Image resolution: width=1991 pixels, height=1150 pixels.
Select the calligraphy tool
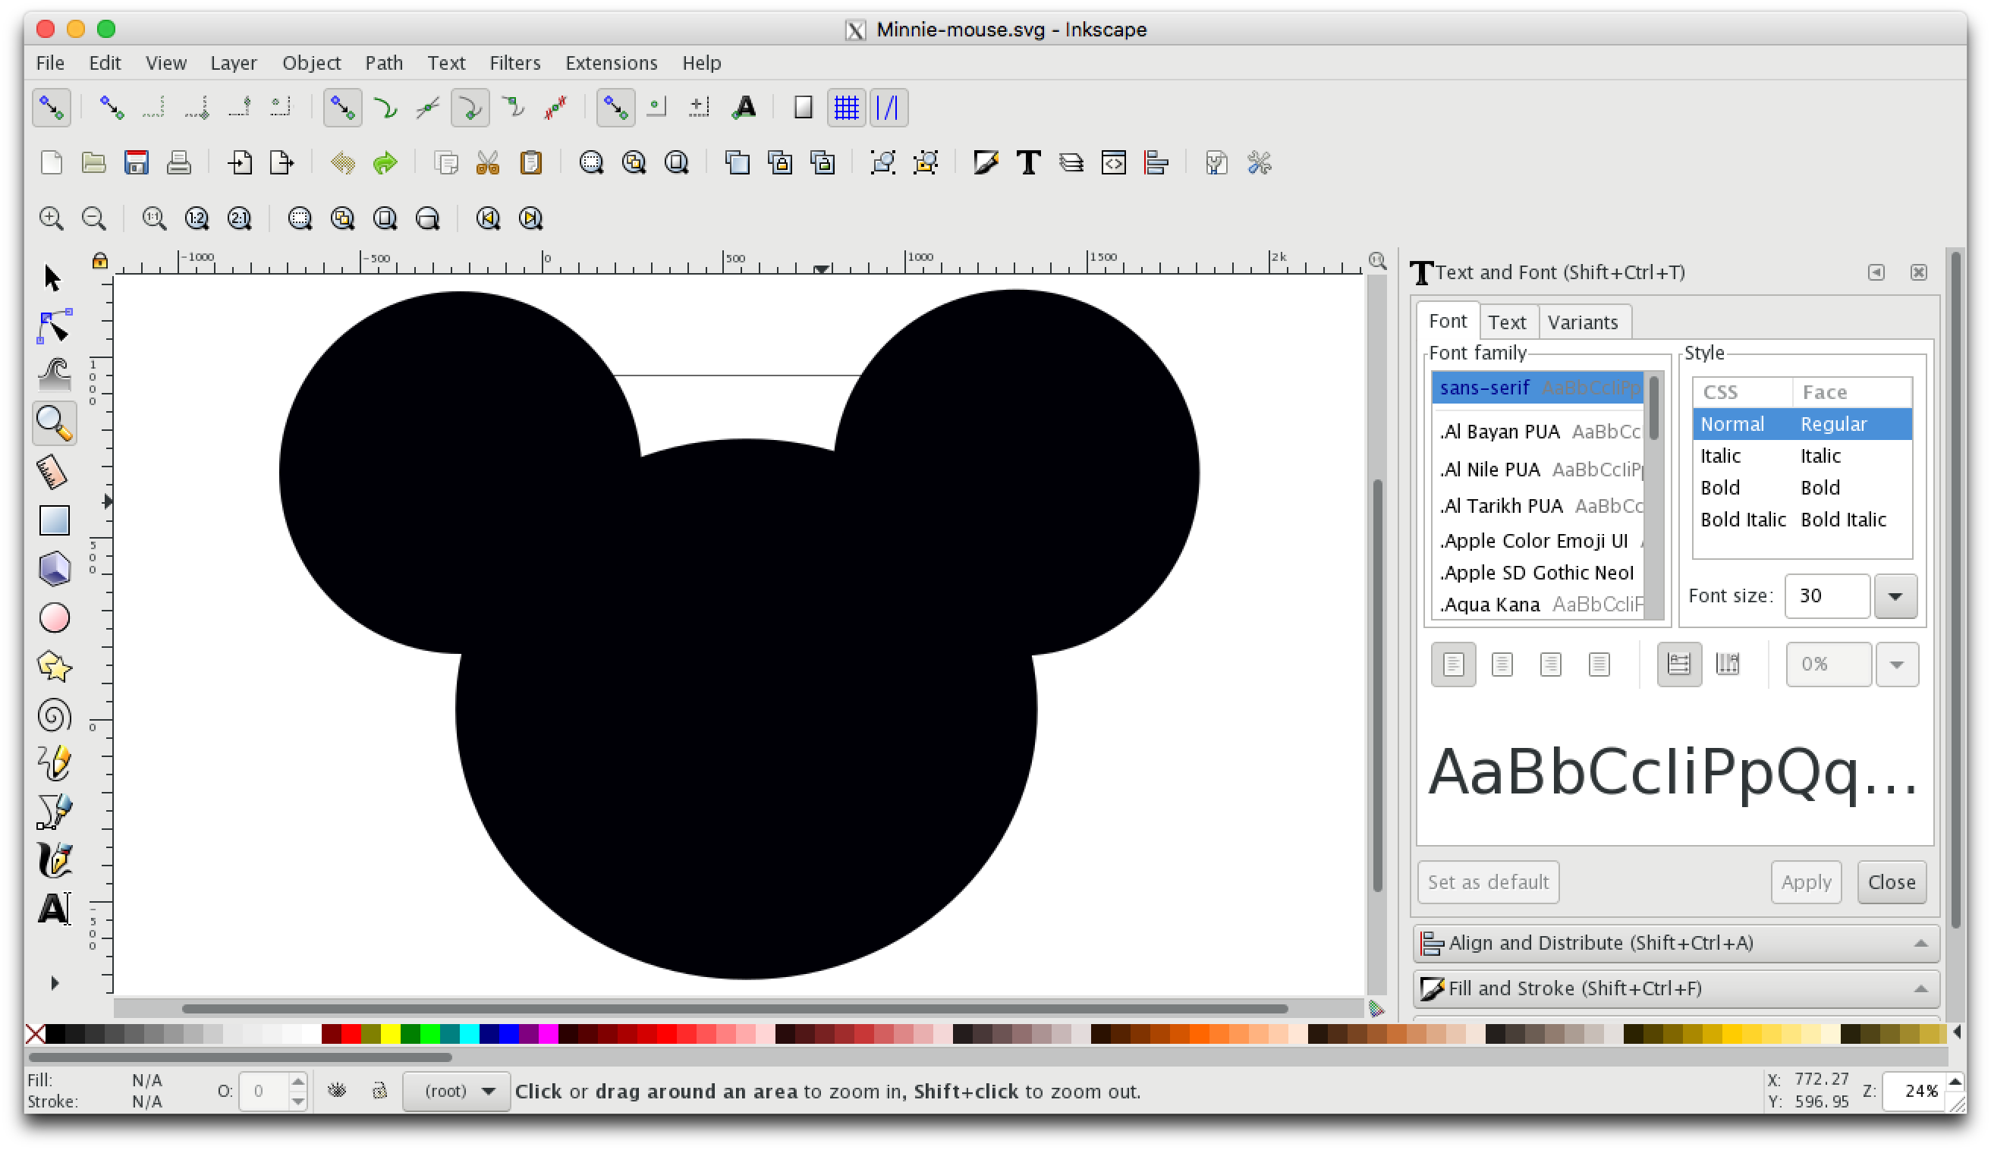[53, 860]
